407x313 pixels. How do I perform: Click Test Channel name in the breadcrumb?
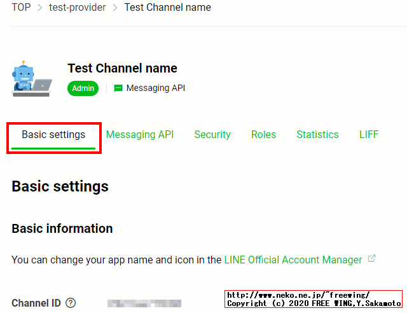click(x=167, y=8)
